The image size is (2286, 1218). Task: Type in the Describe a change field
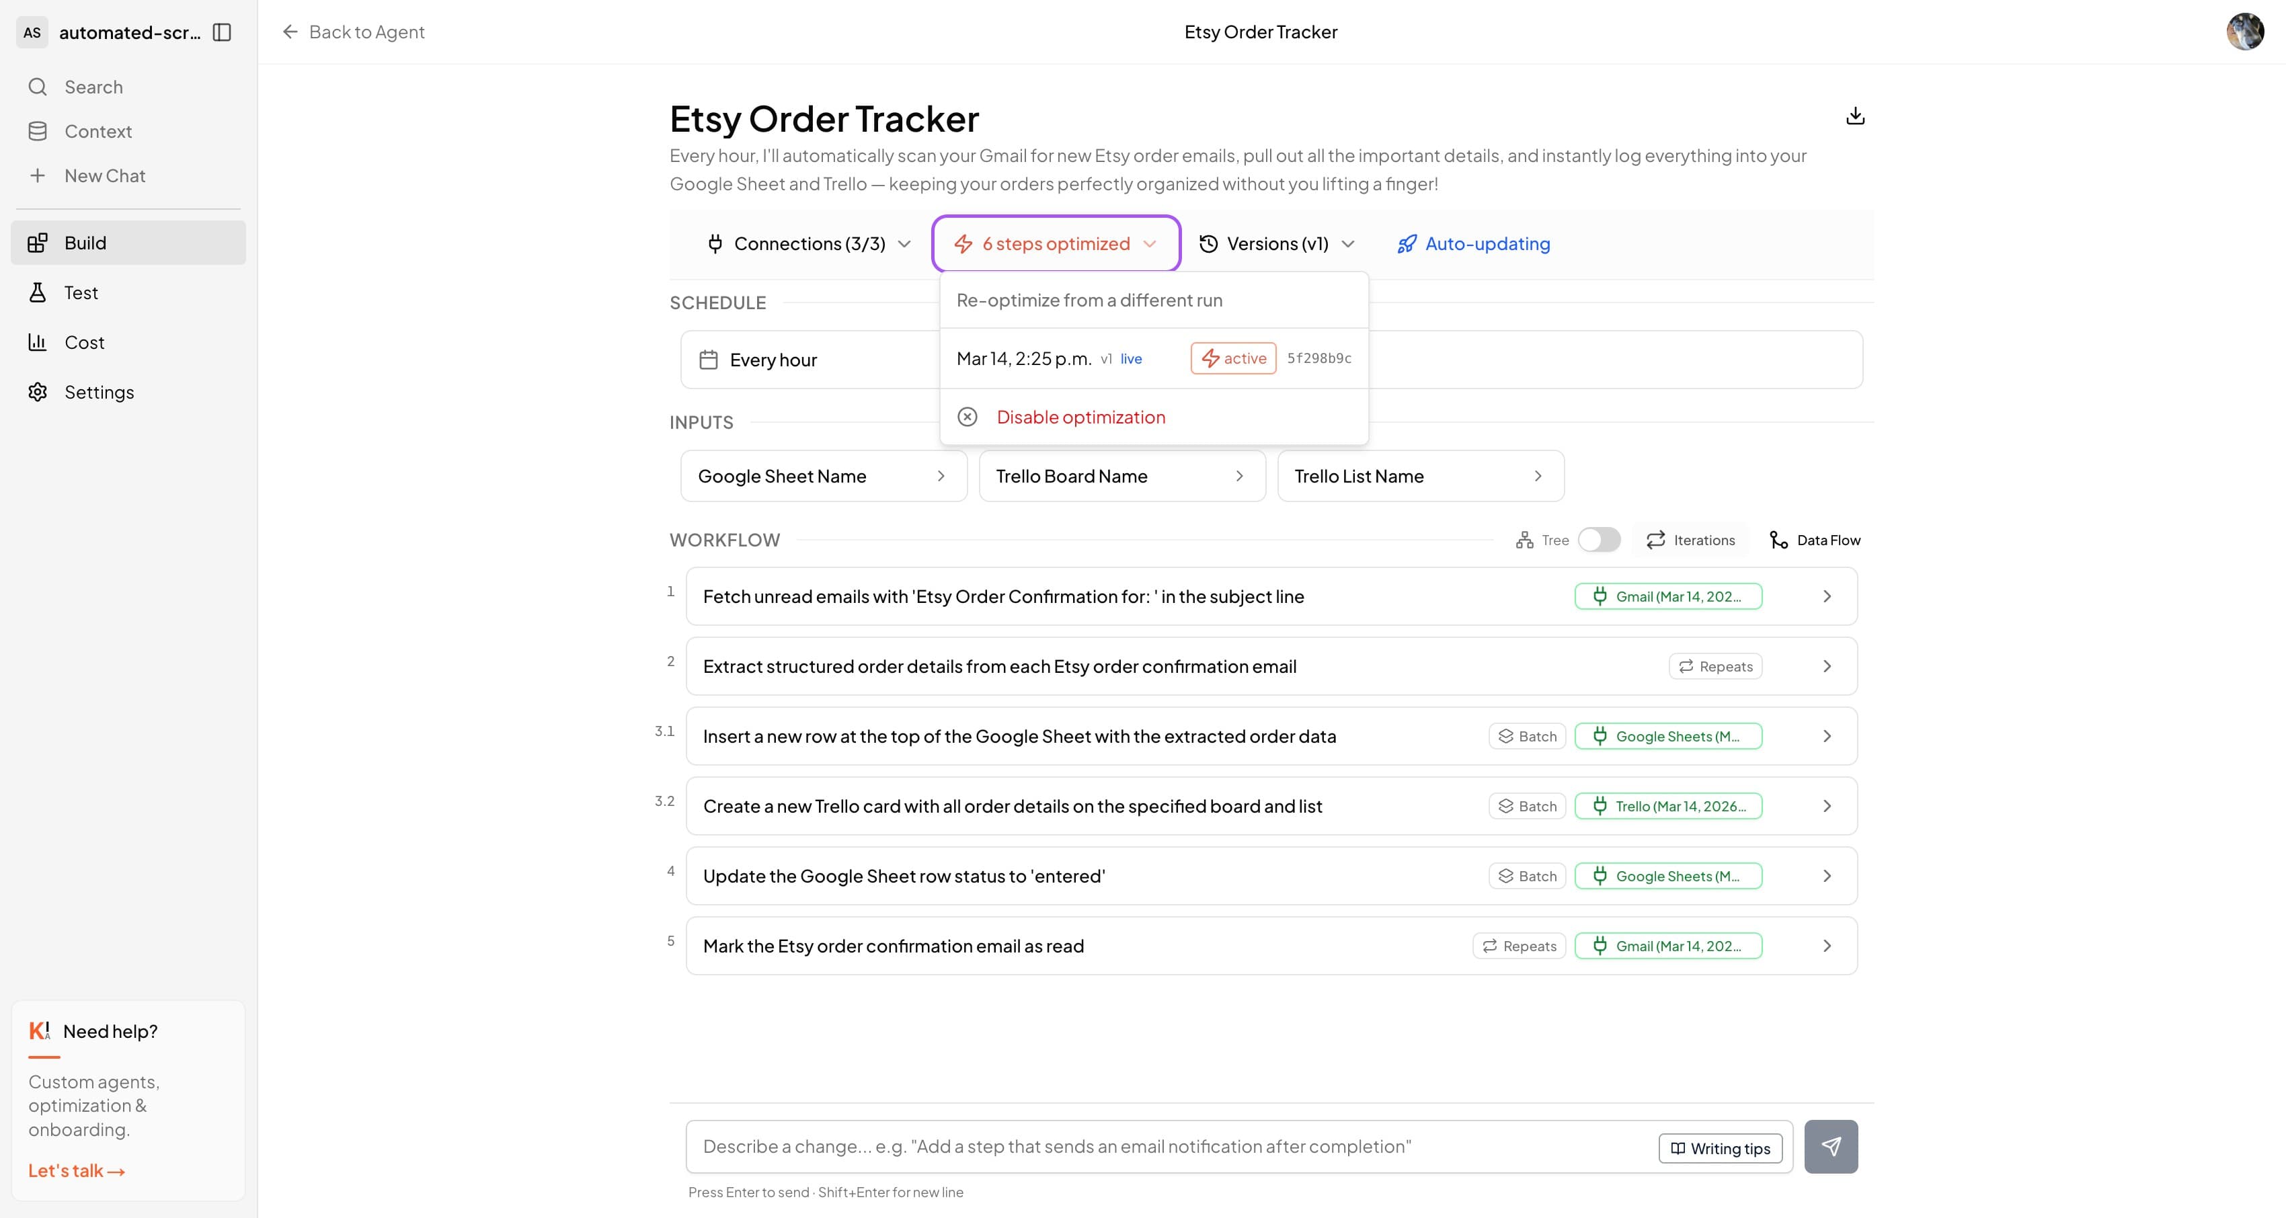(1154, 1146)
